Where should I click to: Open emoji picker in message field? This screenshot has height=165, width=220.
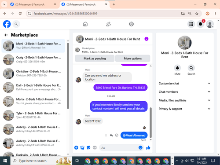pos(140,147)
